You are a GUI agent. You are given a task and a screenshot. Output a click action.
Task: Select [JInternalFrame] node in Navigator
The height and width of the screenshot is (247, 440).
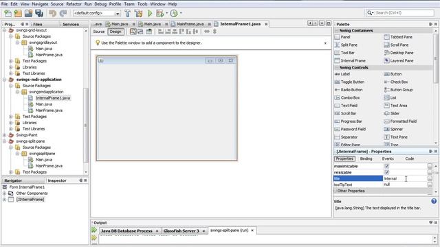click(30, 200)
